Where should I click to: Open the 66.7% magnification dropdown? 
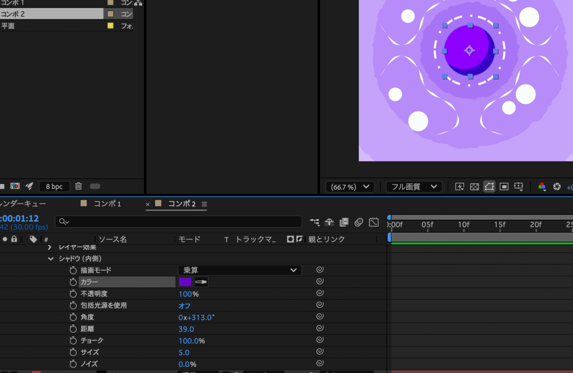coord(350,187)
